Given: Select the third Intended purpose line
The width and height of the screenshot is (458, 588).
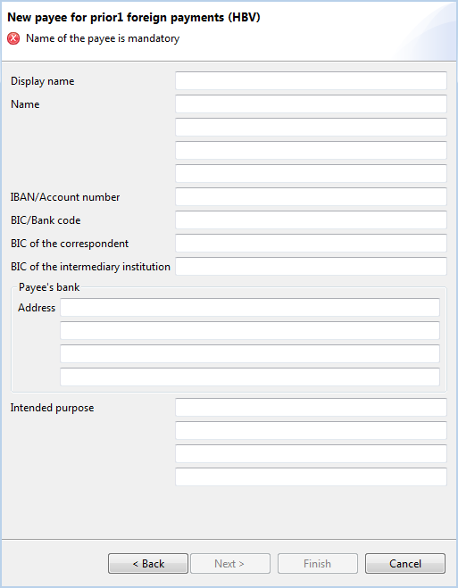Looking at the screenshot, I should [311, 454].
